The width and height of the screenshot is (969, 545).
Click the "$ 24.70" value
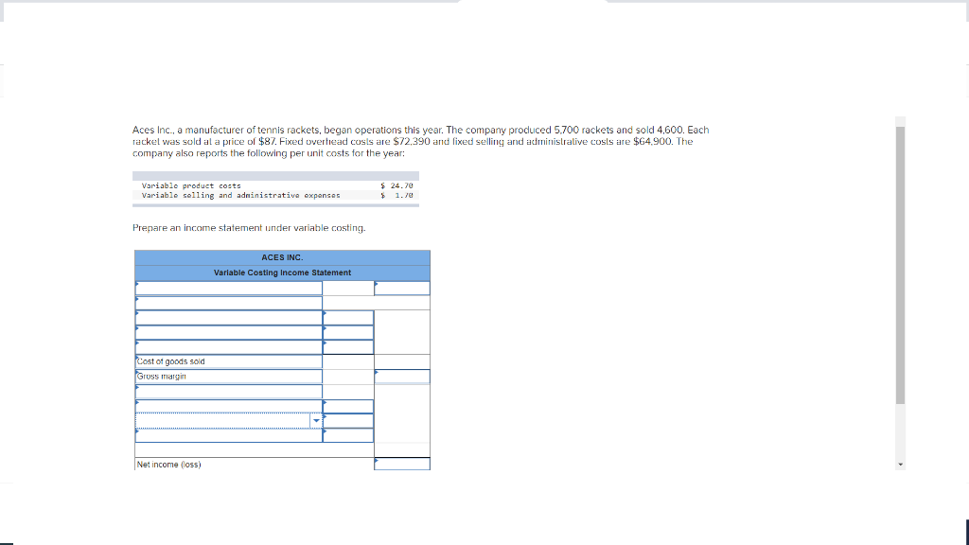tap(396, 185)
